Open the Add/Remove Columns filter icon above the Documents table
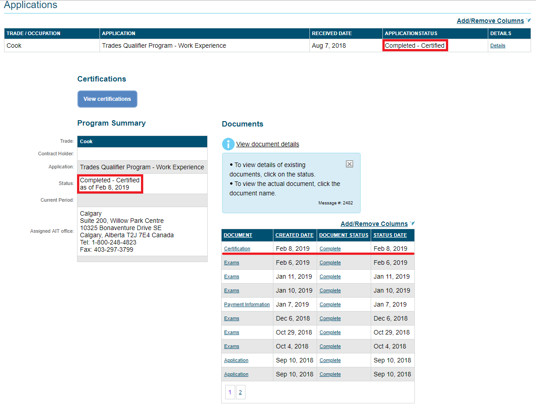Screen dimensions: 536x407 412,223
